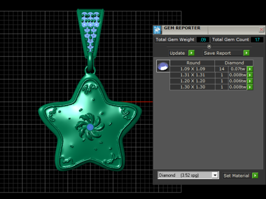
Task: Select the 1.30 X 1.30 size cell
Action: pos(192,87)
